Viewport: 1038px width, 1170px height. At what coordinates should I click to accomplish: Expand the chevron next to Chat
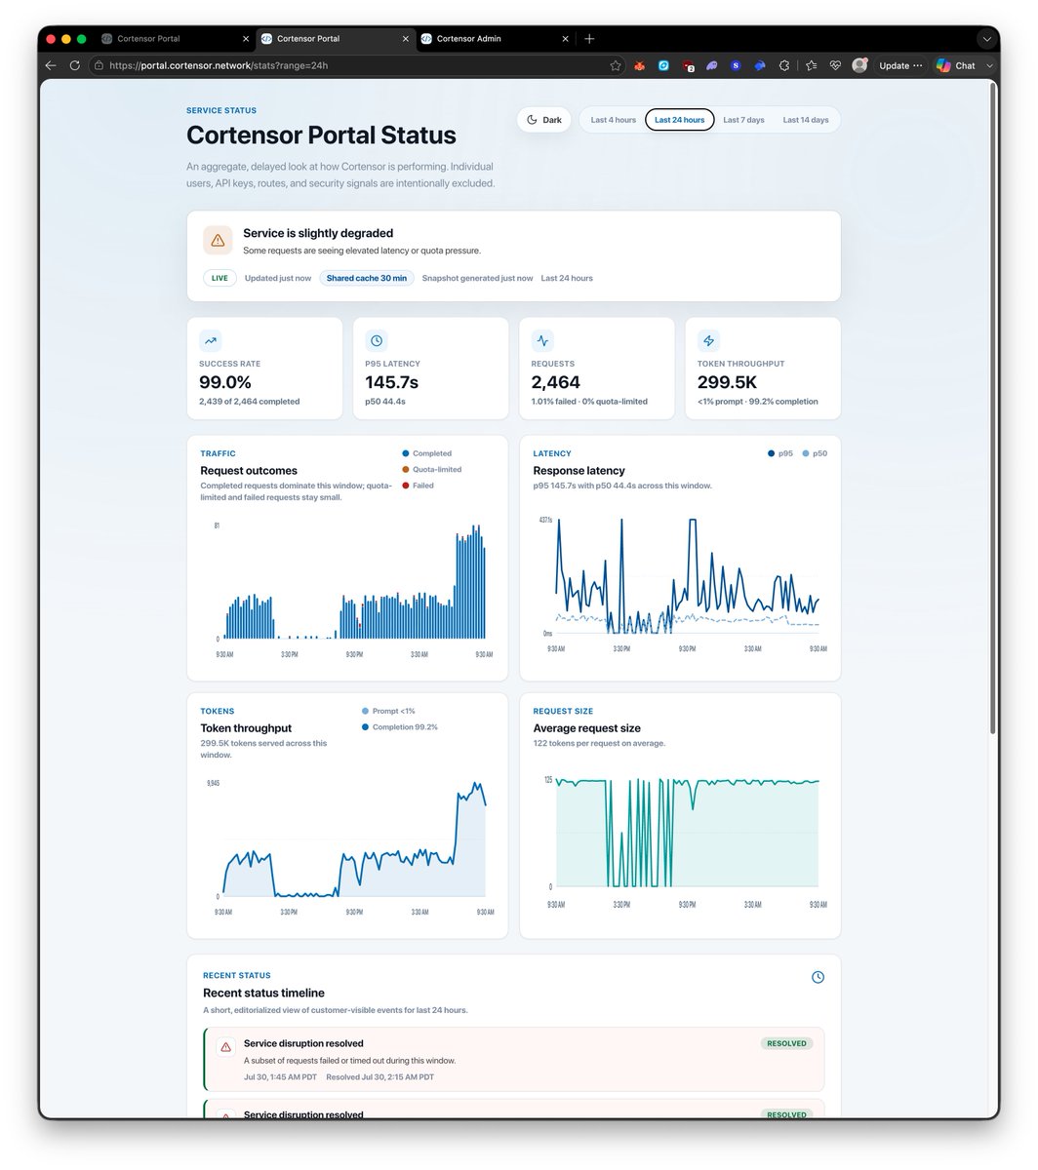click(989, 65)
